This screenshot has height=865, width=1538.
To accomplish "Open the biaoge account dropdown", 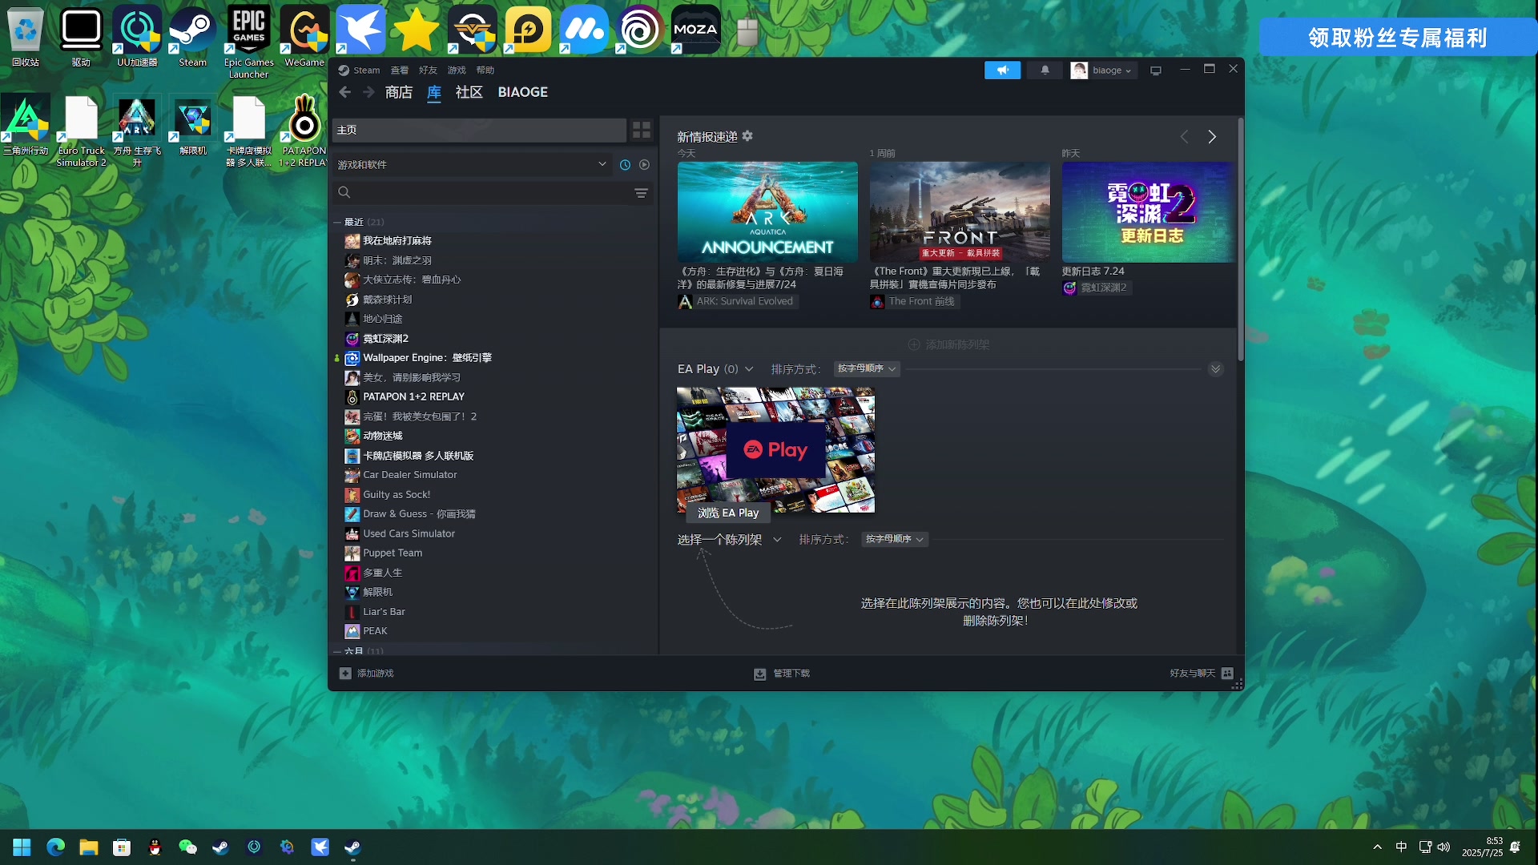I will [1104, 70].
